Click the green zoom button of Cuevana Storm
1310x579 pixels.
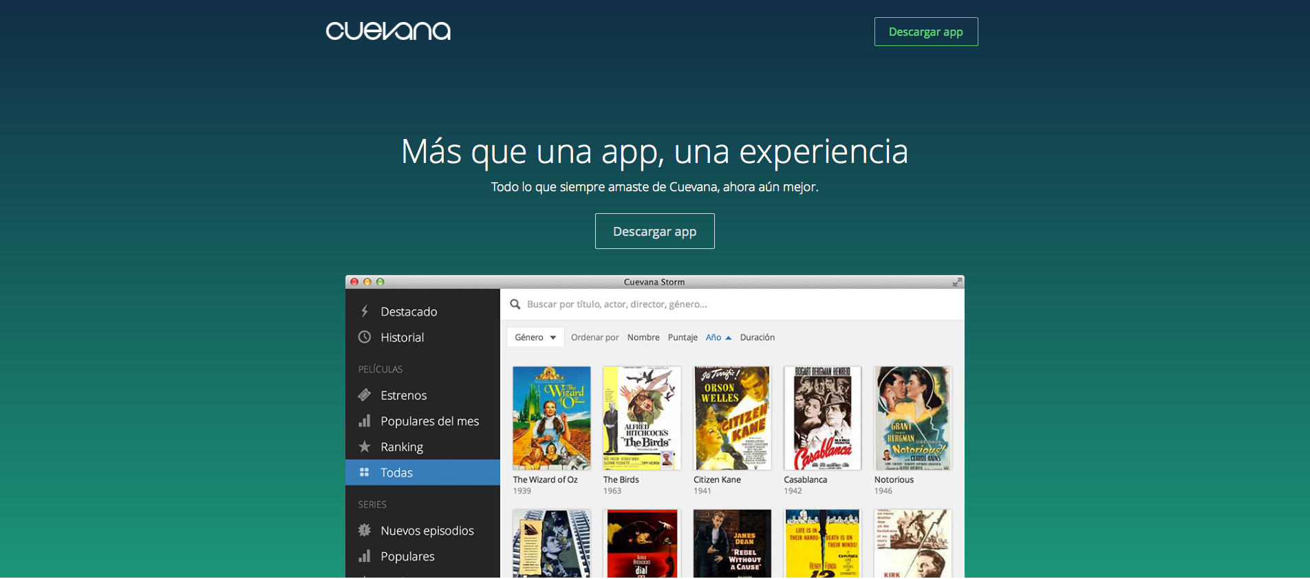coord(380,282)
